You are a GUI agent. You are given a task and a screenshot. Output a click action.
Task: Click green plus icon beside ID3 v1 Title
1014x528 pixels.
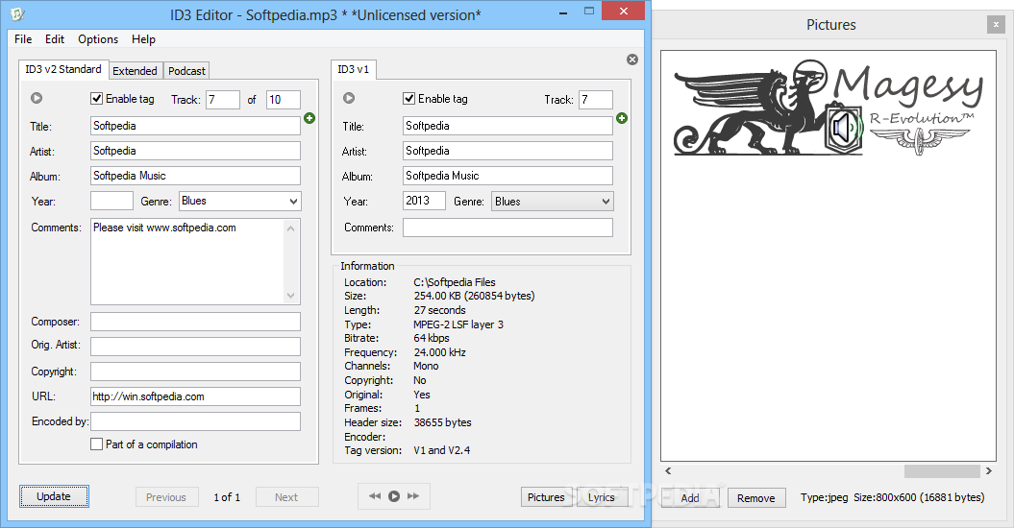click(x=622, y=118)
